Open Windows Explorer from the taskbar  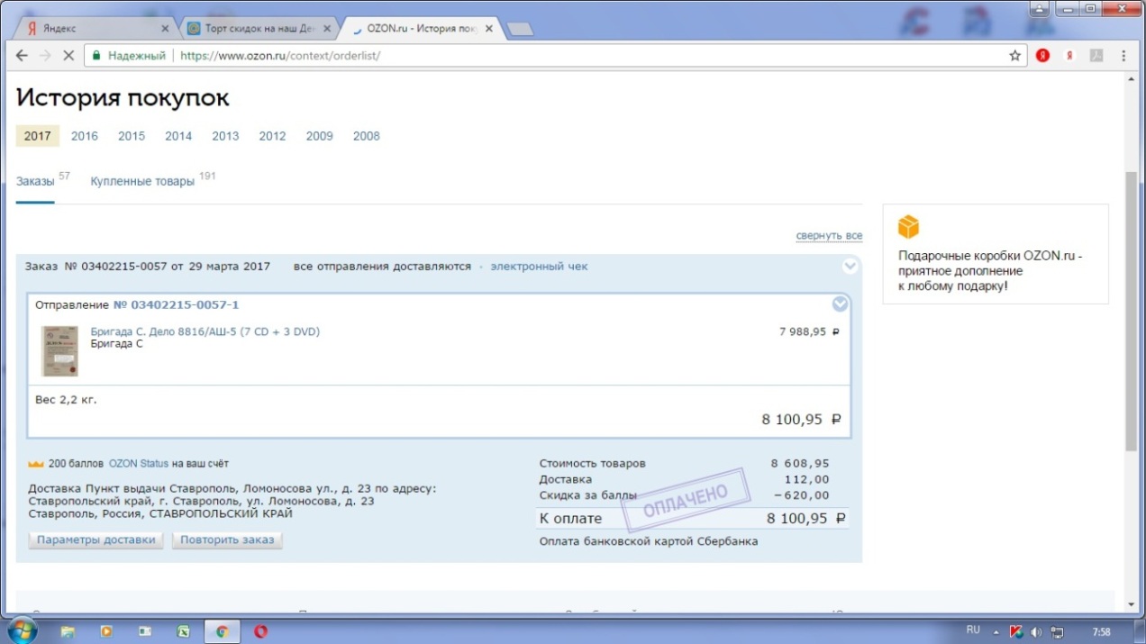[68, 631]
